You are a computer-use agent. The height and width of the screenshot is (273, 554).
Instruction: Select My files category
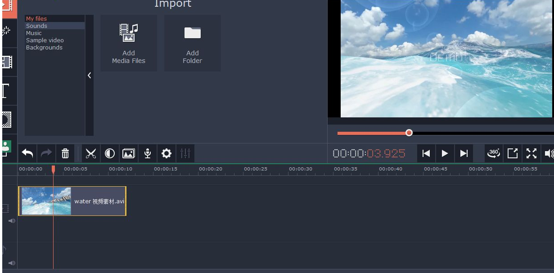click(x=55, y=18)
